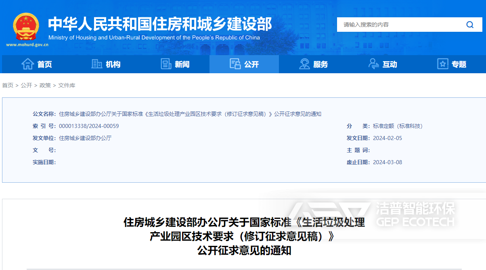Click the magnifying glass search icon
This screenshot has height=270, width=486.
(x=470, y=25)
